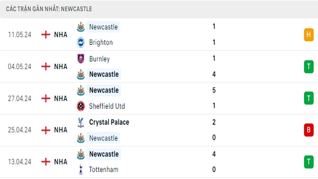Click England flag for 25.04.24 match
The width and height of the screenshot is (318, 179).
(x=46, y=130)
